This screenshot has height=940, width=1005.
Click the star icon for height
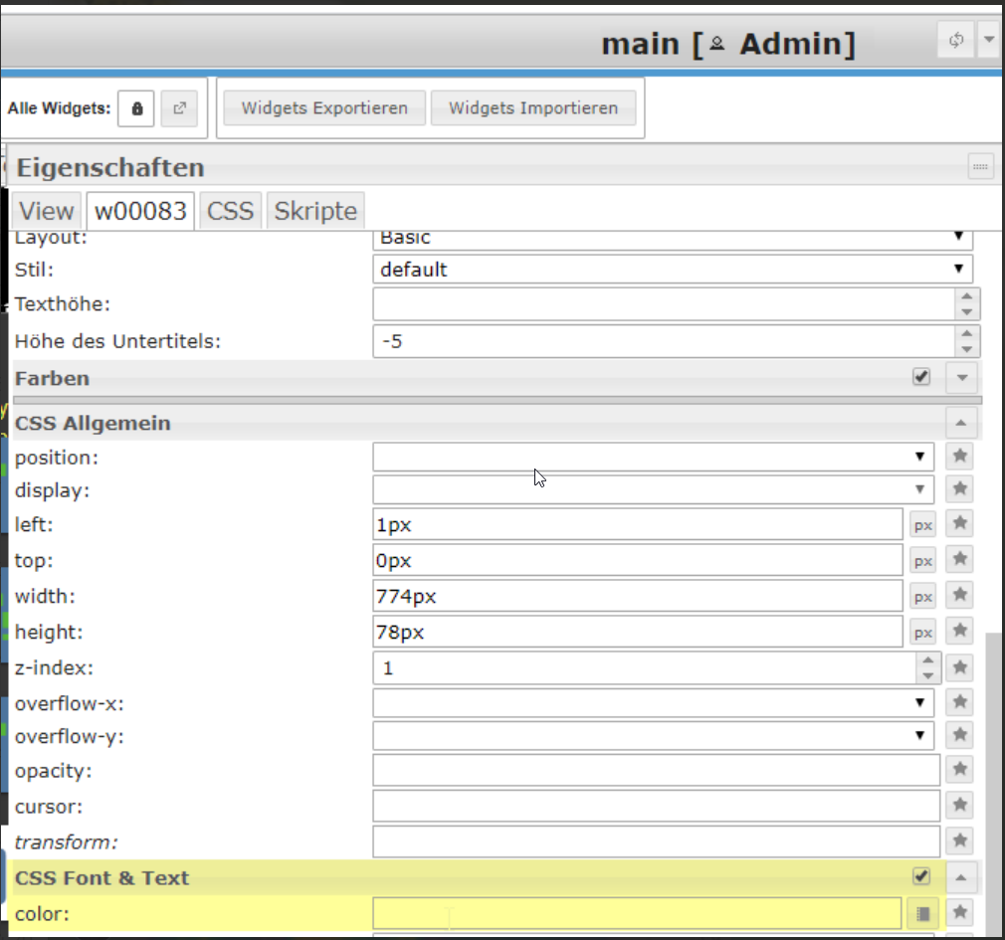tap(959, 631)
